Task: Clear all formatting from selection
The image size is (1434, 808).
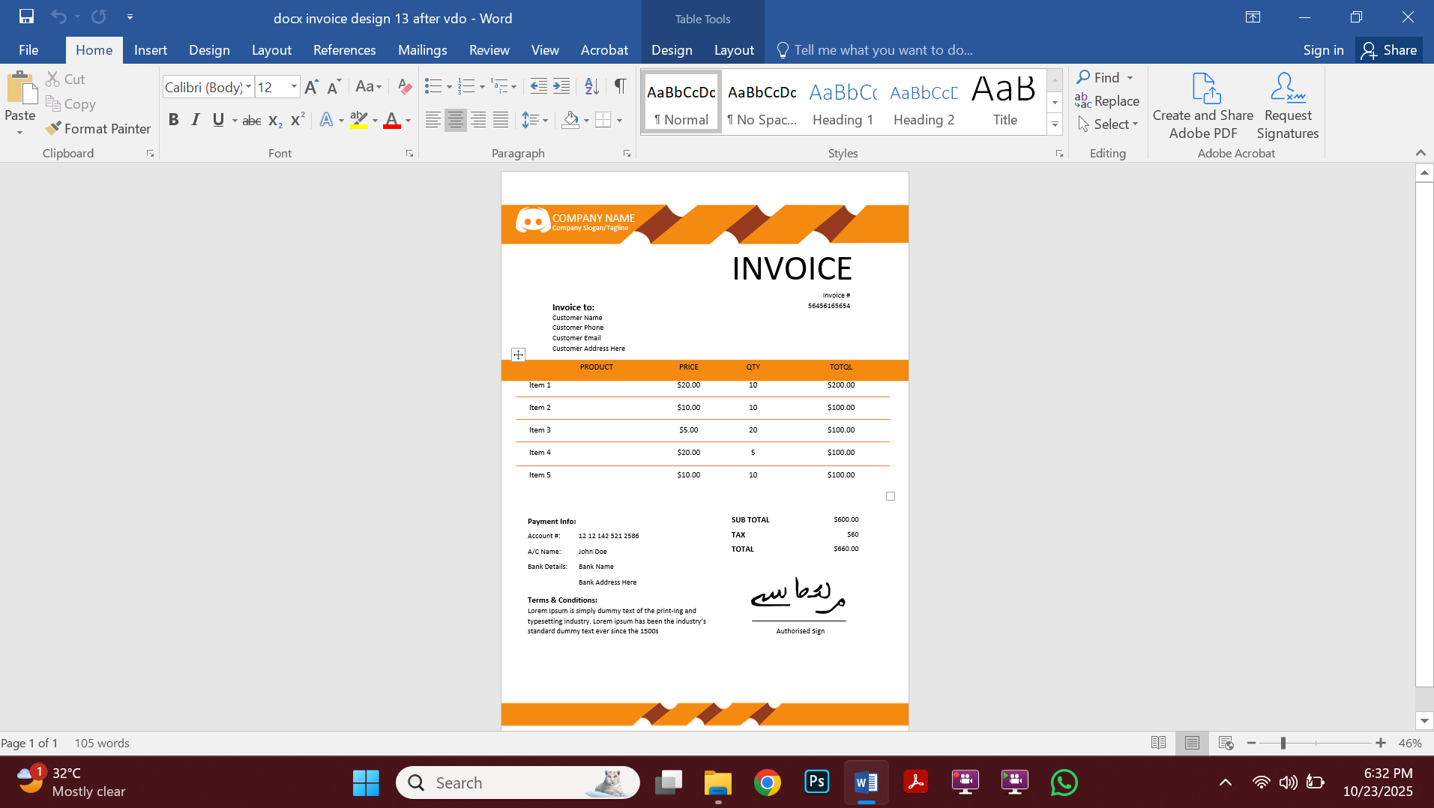Action: pos(404,86)
